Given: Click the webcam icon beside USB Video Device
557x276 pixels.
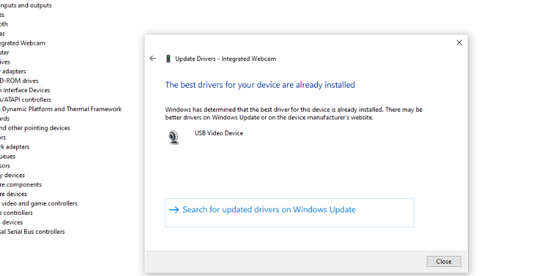Looking at the screenshot, I should [x=174, y=137].
